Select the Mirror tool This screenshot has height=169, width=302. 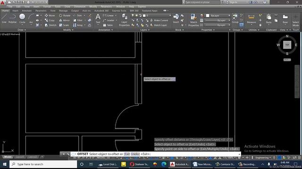(x=64, y=20)
